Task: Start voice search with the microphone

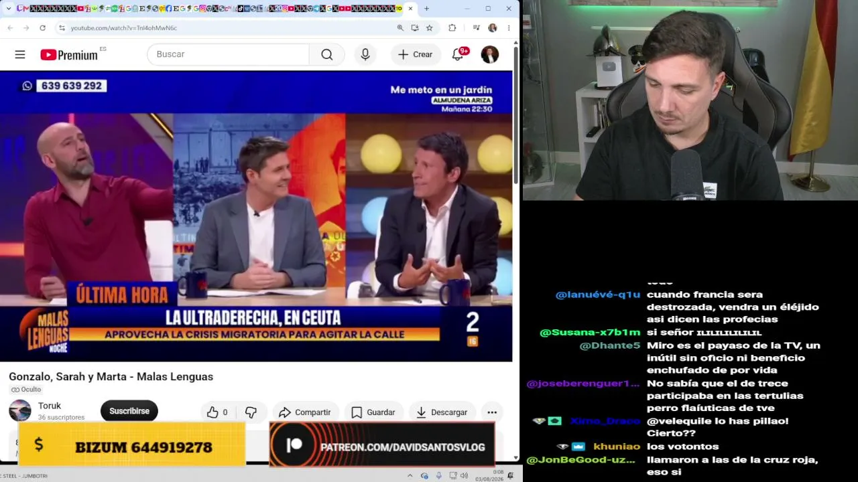Action: (x=365, y=54)
